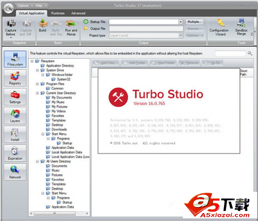Screen dimensions: 258x221
Task: Switch to the Virtual Application tab
Action: tap(31, 13)
